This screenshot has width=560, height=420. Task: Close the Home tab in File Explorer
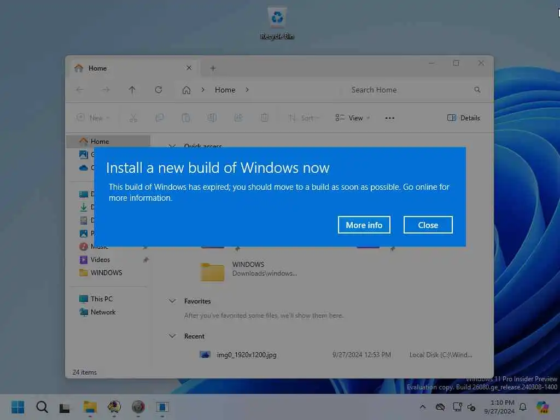coord(189,68)
